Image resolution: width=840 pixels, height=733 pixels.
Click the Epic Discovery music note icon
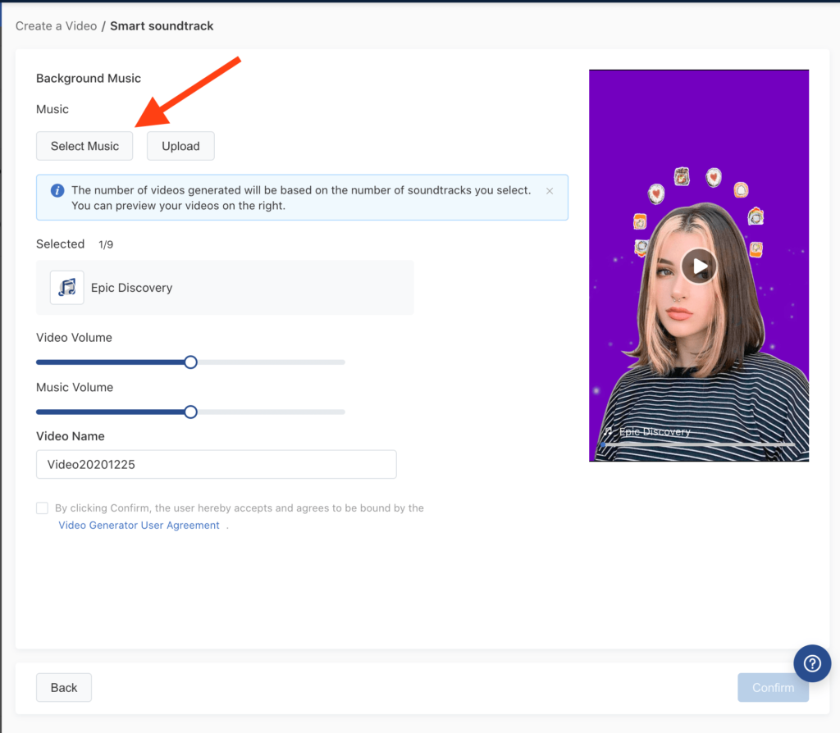67,288
